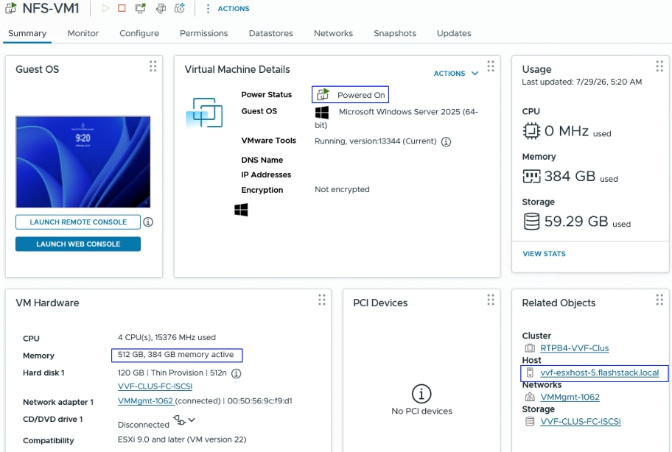The width and height of the screenshot is (672, 452).
Task: Click CD/DVD drive connect plug icon
Action: click(179, 420)
